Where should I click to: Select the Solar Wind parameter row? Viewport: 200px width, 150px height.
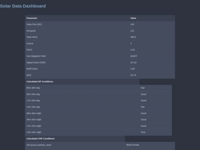pyautogui.click(x=100, y=37)
